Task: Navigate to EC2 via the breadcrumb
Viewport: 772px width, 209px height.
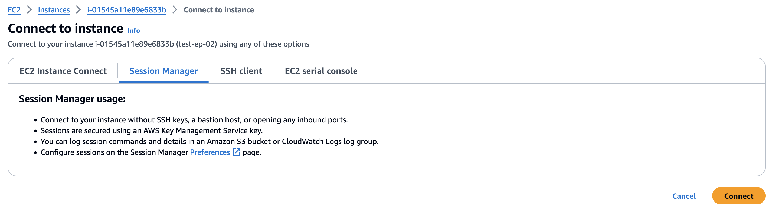Action: [14, 10]
